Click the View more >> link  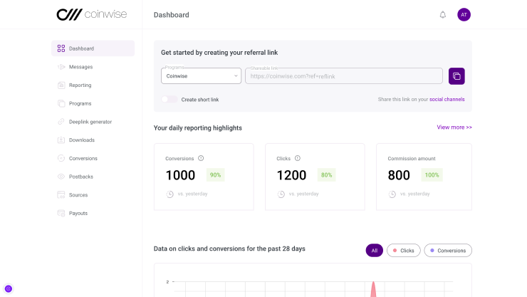pos(454,127)
